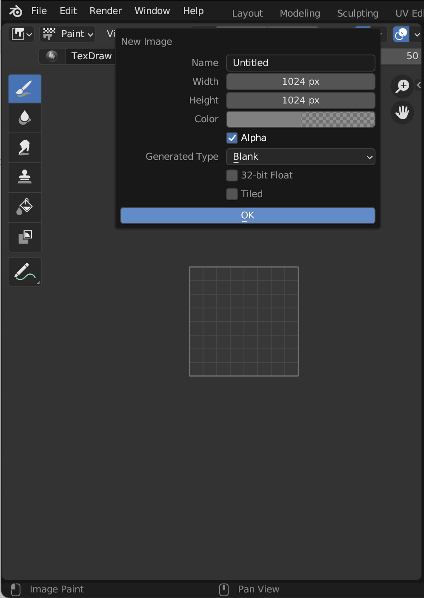Select the Draw brush tool
Screen dimensions: 424x598
[x=25, y=89]
